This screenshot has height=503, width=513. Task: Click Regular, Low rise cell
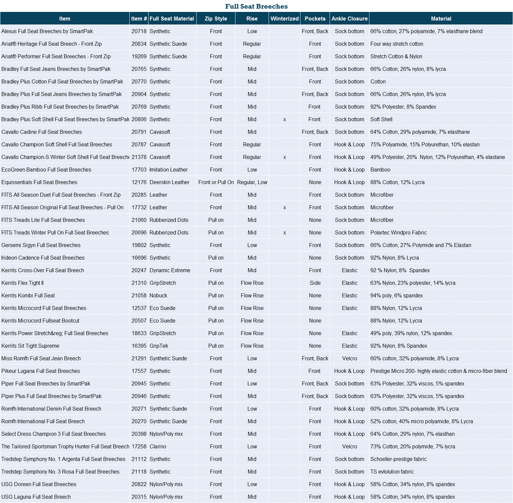[x=252, y=182]
